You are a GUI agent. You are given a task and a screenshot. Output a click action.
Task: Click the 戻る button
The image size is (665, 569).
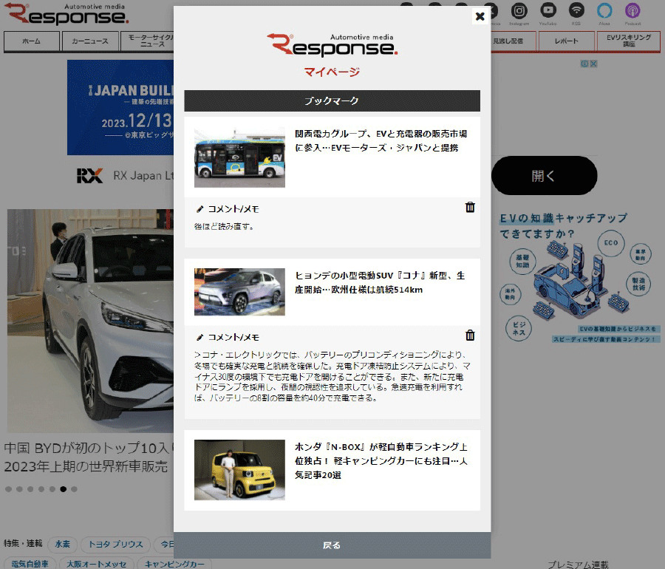coord(332,545)
